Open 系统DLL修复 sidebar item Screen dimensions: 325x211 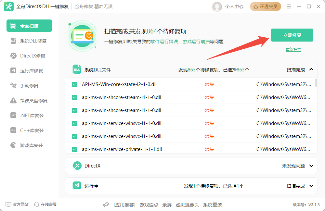29,41
